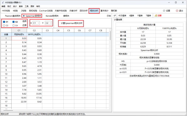Open 设置 with the gear icon
Viewport: 187px width, 116px height.
click(164, 11)
